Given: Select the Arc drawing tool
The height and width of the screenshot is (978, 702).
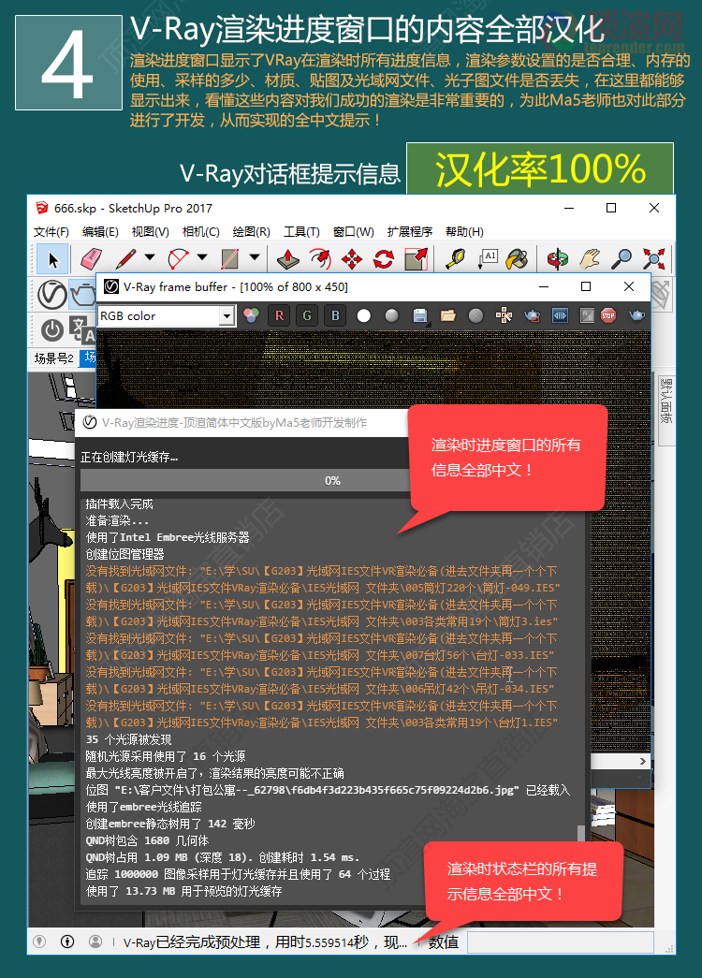Looking at the screenshot, I should [178, 259].
